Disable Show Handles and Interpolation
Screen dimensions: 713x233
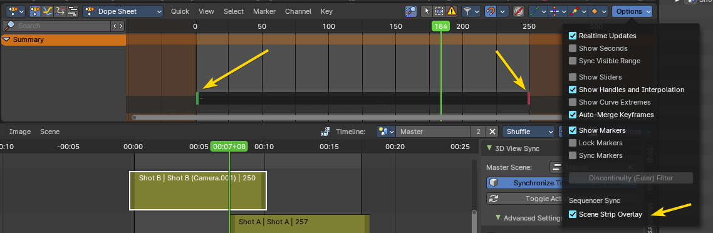pos(573,90)
